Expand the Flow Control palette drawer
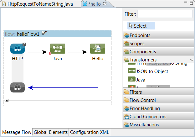The image size is (195, 137). [158, 100]
